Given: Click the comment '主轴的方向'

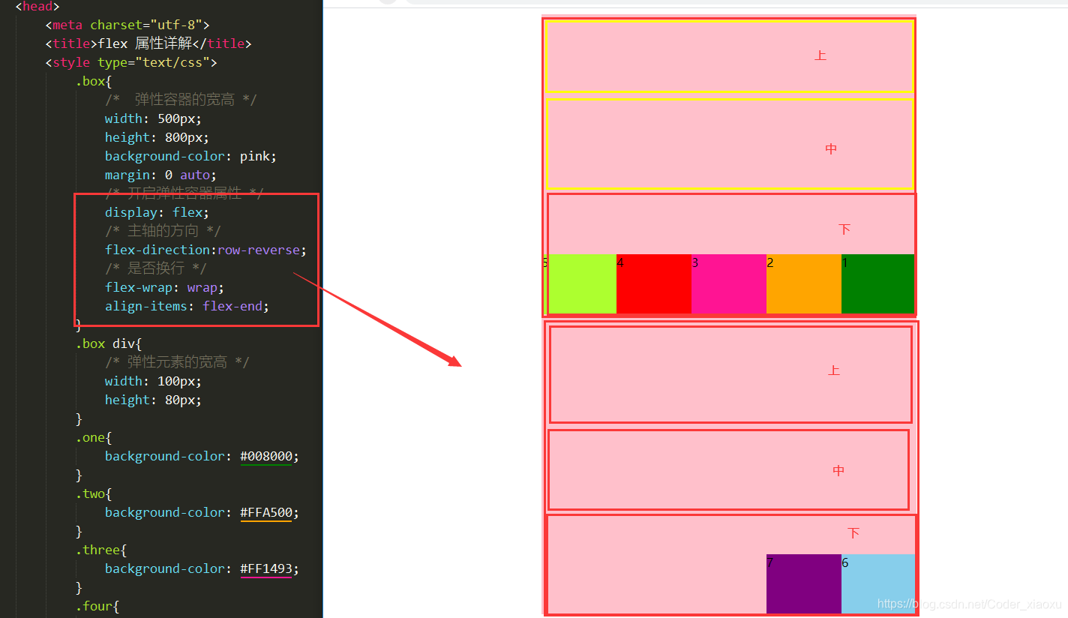Looking at the screenshot, I should (x=163, y=231).
